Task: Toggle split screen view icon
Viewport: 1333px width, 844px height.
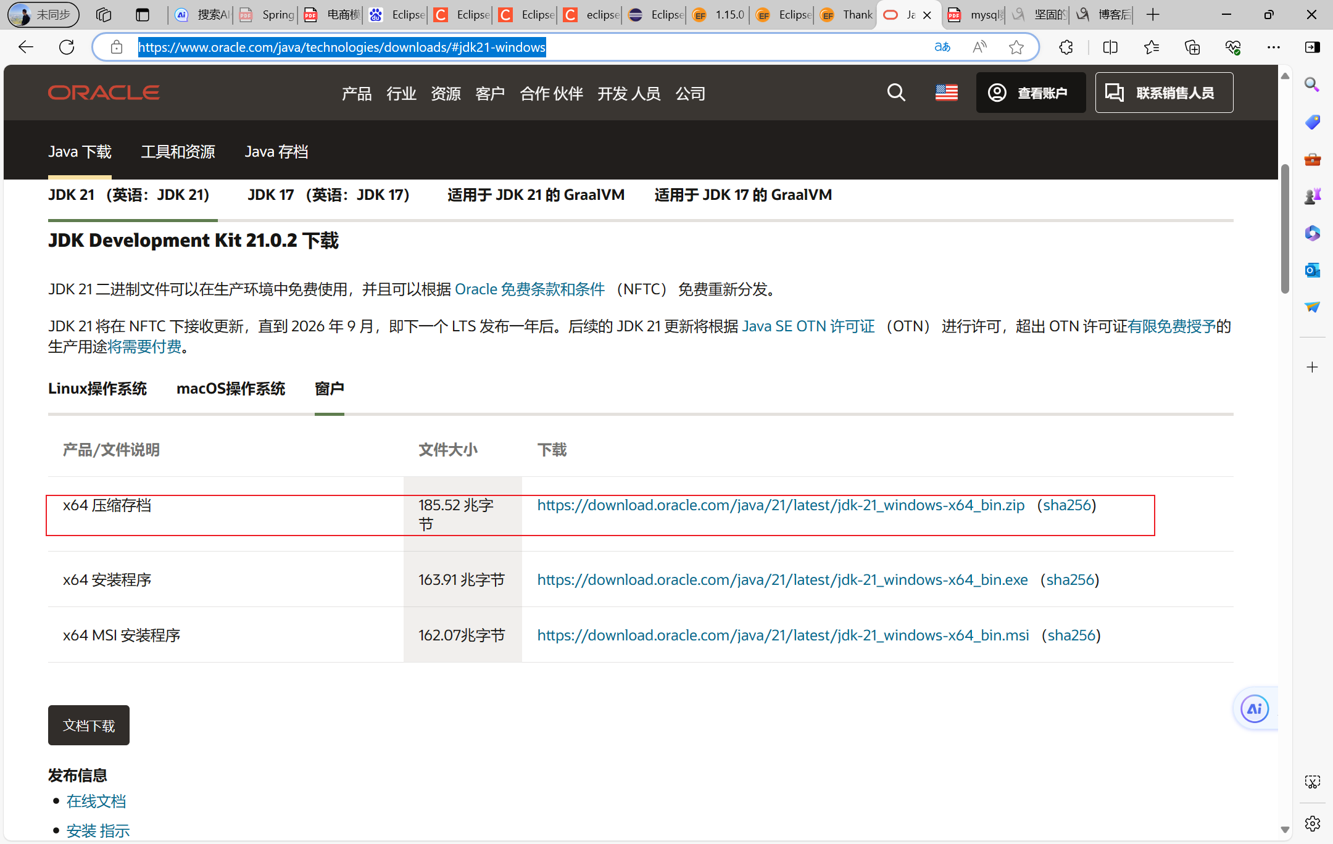Action: 1110,47
